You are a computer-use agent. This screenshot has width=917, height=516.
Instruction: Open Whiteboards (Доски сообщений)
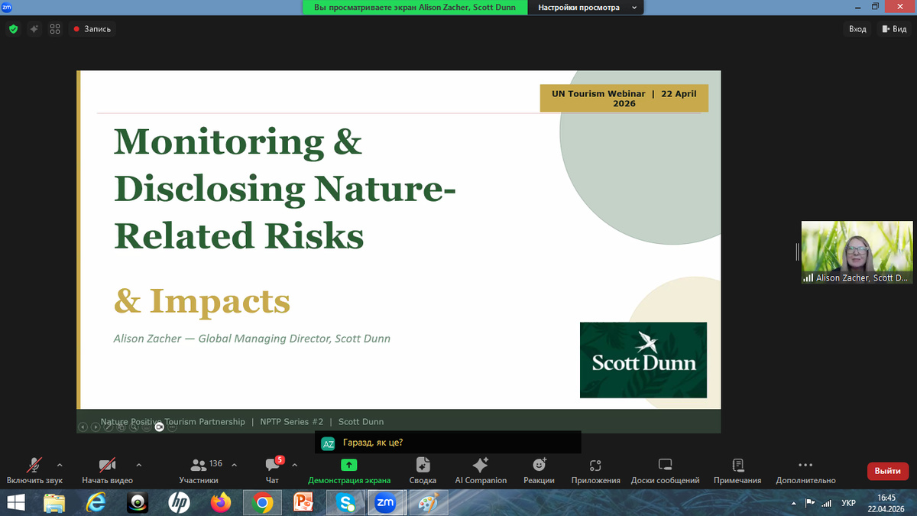(665, 470)
